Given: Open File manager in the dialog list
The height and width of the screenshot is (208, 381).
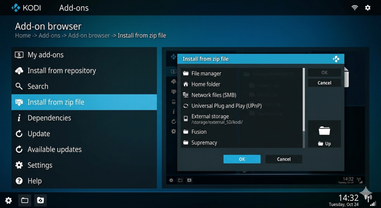Looking at the screenshot, I should [242, 73].
